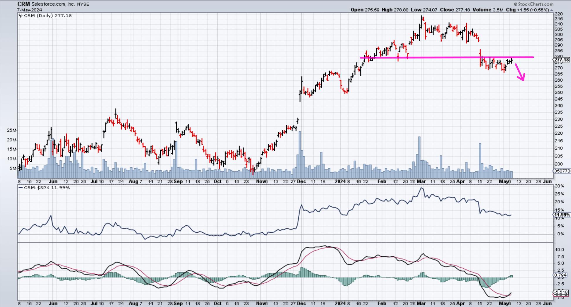571x307 pixels.
Task: Click the Volume 3.5M reading
Action: pyautogui.click(x=488, y=10)
